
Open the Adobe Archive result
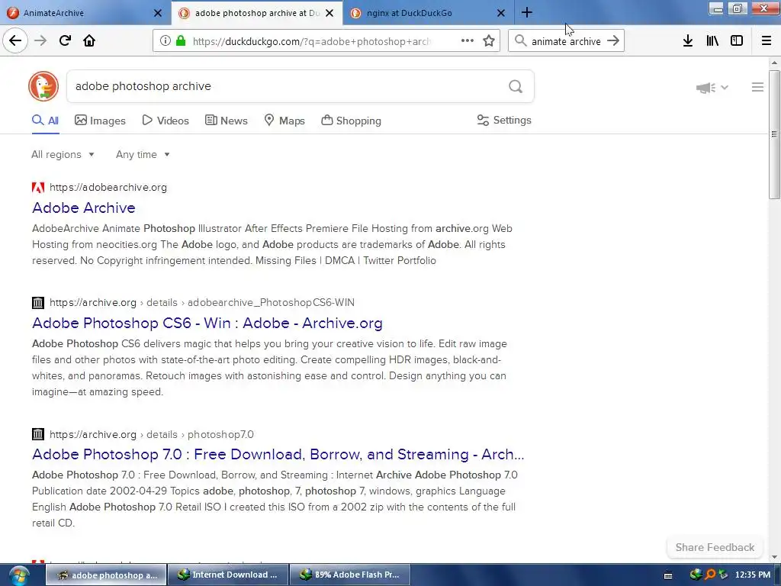click(84, 208)
